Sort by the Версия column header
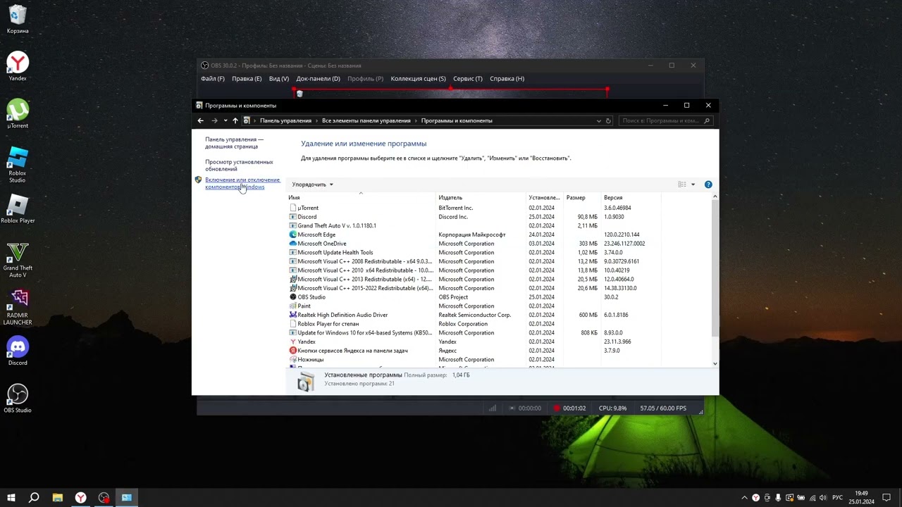Viewport: 902px width, 507px height. (631, 198)
